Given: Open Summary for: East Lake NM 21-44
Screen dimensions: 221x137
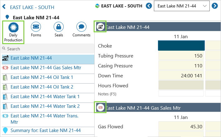Looking at the screenshot, I should pyautogui.click(x=46, y=130).
